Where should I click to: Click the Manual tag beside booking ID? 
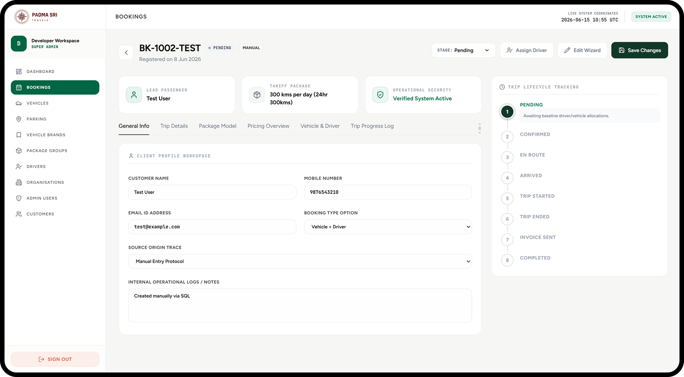pyautogui.click(x=251, y=48)
